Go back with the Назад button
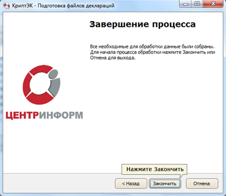226x196 pixels. click(x=131, y=183)
